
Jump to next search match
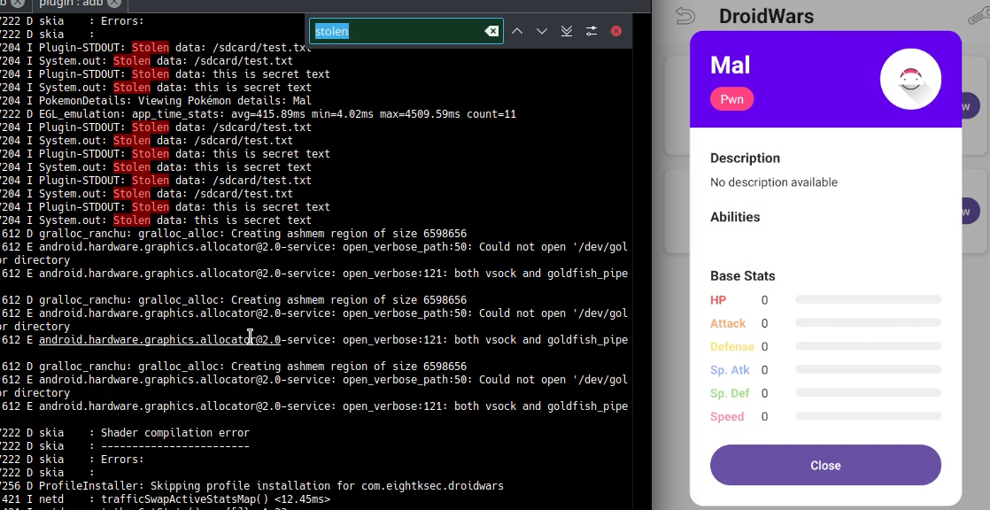[542, 31]
